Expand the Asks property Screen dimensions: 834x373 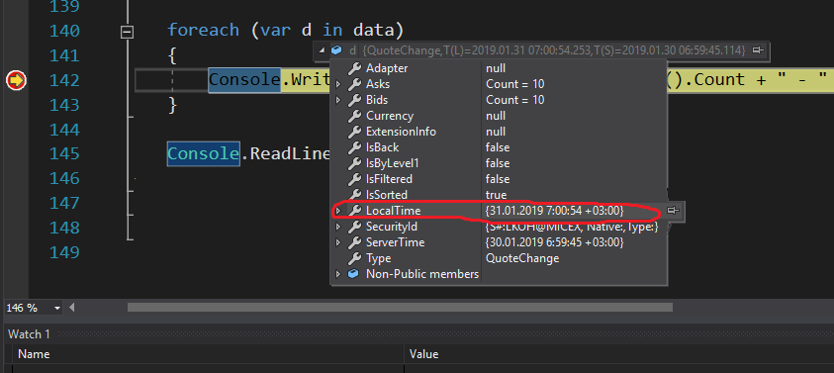337,84
